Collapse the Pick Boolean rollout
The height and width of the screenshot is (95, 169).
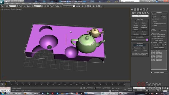pyautogui.click(x=140, y=43)
